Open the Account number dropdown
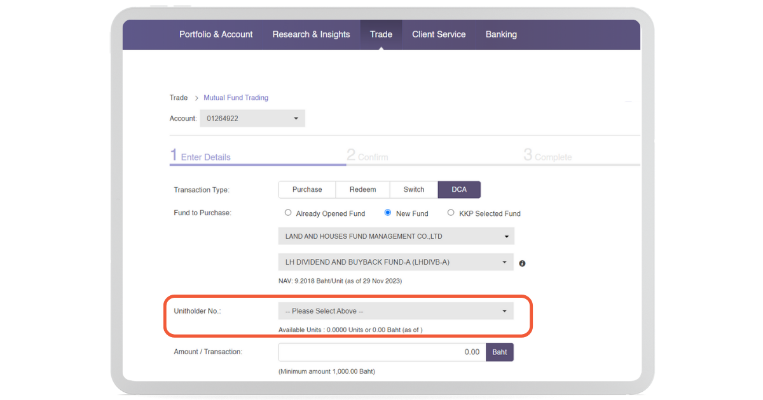763x400 pixels. pyautogui.click(x=252, y=118)
